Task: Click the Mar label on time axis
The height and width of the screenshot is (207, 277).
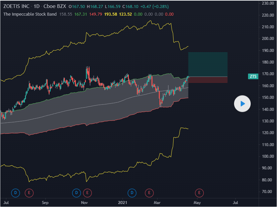Action: 157,202
